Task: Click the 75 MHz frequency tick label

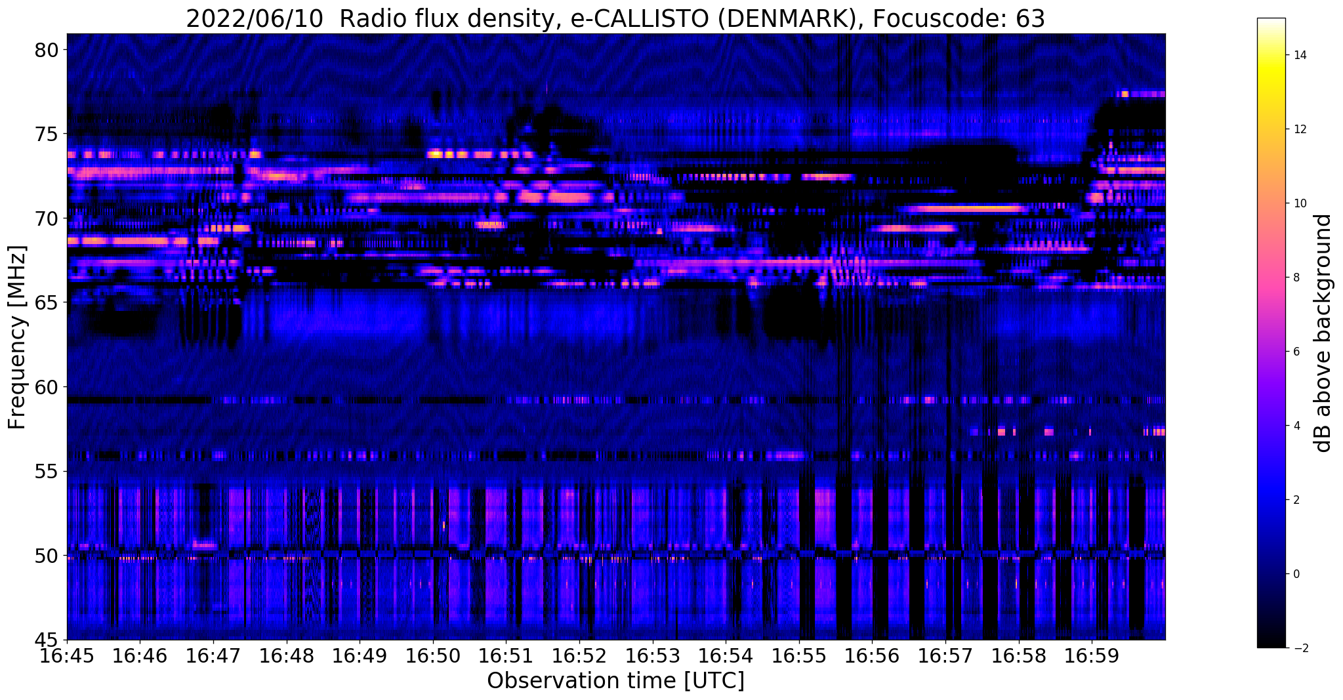Action: pyautogui.click(x=48, y=134)
